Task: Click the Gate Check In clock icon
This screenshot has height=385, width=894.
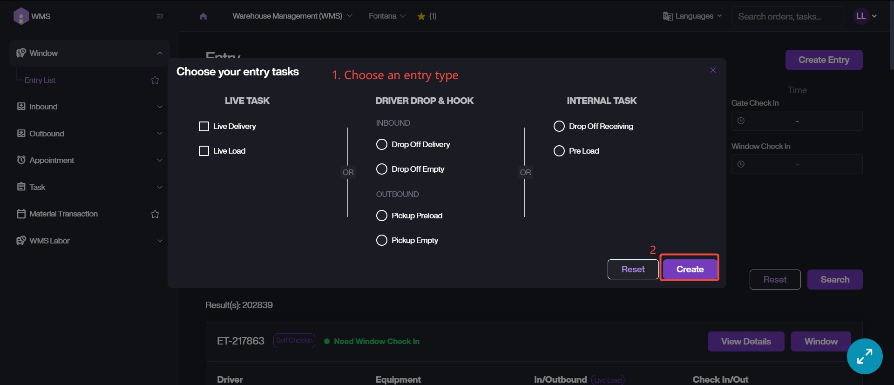Action: 741,121
